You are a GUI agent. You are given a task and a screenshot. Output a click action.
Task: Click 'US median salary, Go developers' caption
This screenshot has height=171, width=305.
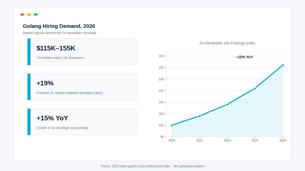click(x=60, y=58)
